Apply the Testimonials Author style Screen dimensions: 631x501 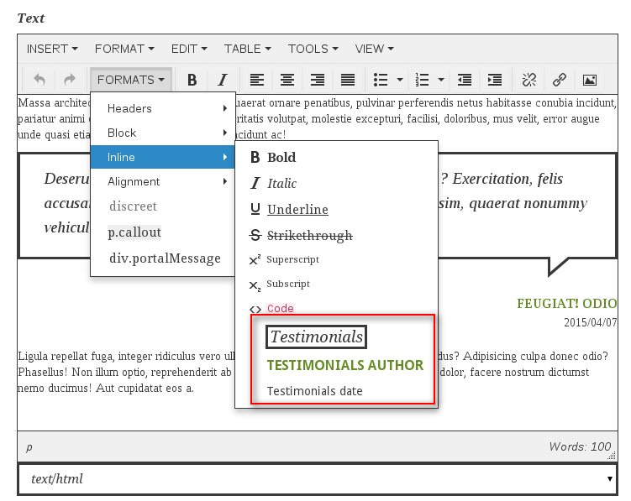(x=345, y=365)
